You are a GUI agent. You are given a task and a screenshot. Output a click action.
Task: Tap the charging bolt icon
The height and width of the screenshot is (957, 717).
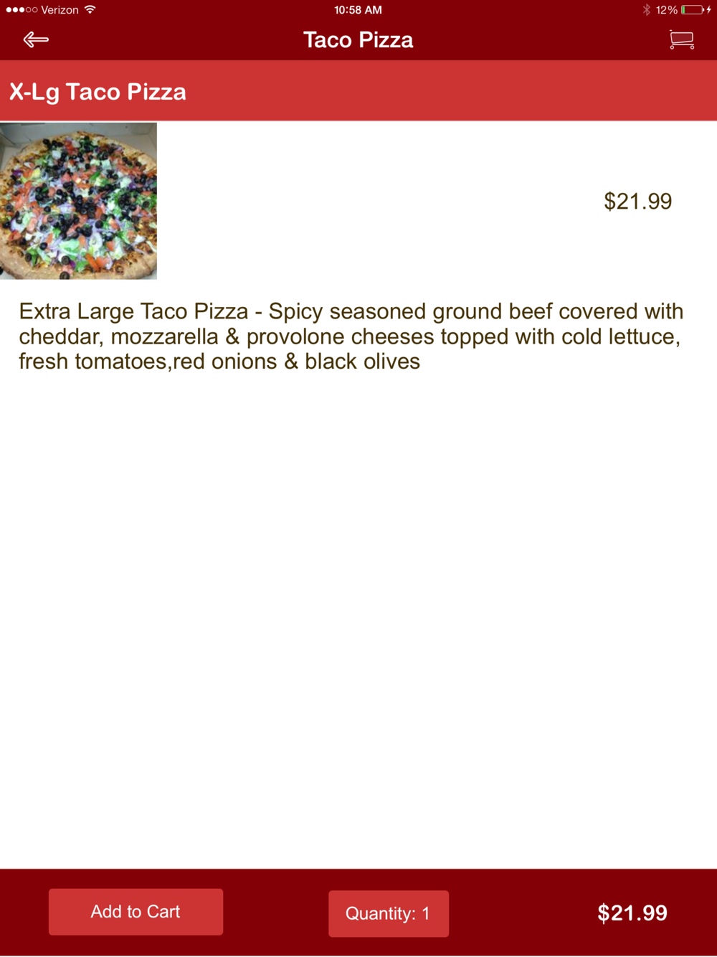coord(708,10)
